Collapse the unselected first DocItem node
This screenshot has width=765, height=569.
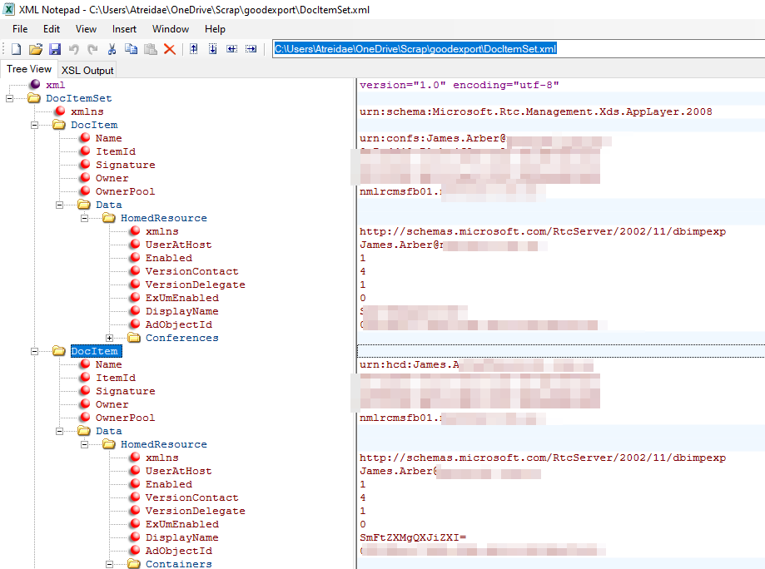click(x=34, y=125)
